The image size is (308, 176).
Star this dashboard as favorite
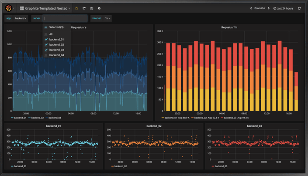click(76, 8)
